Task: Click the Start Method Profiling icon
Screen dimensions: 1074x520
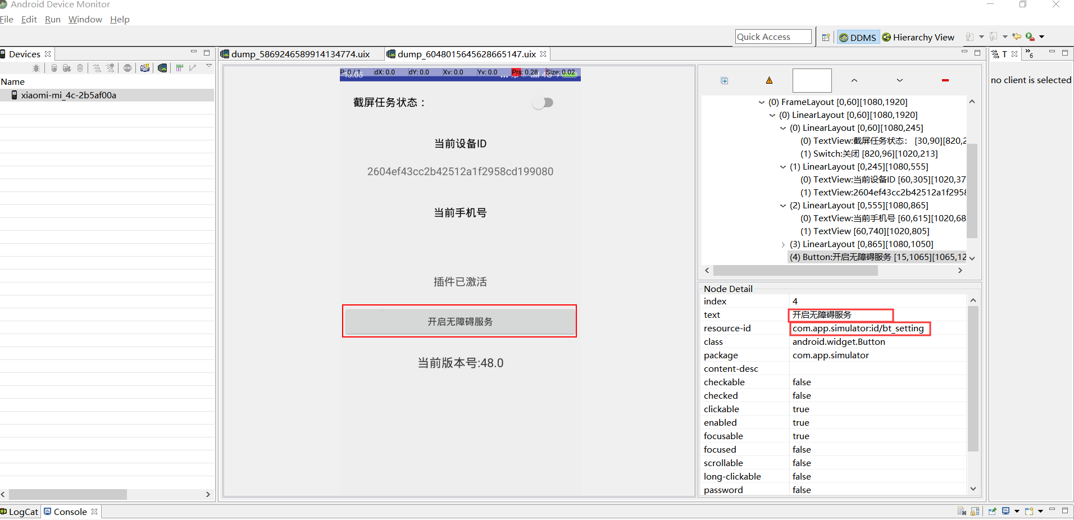Action: [97, 68]
